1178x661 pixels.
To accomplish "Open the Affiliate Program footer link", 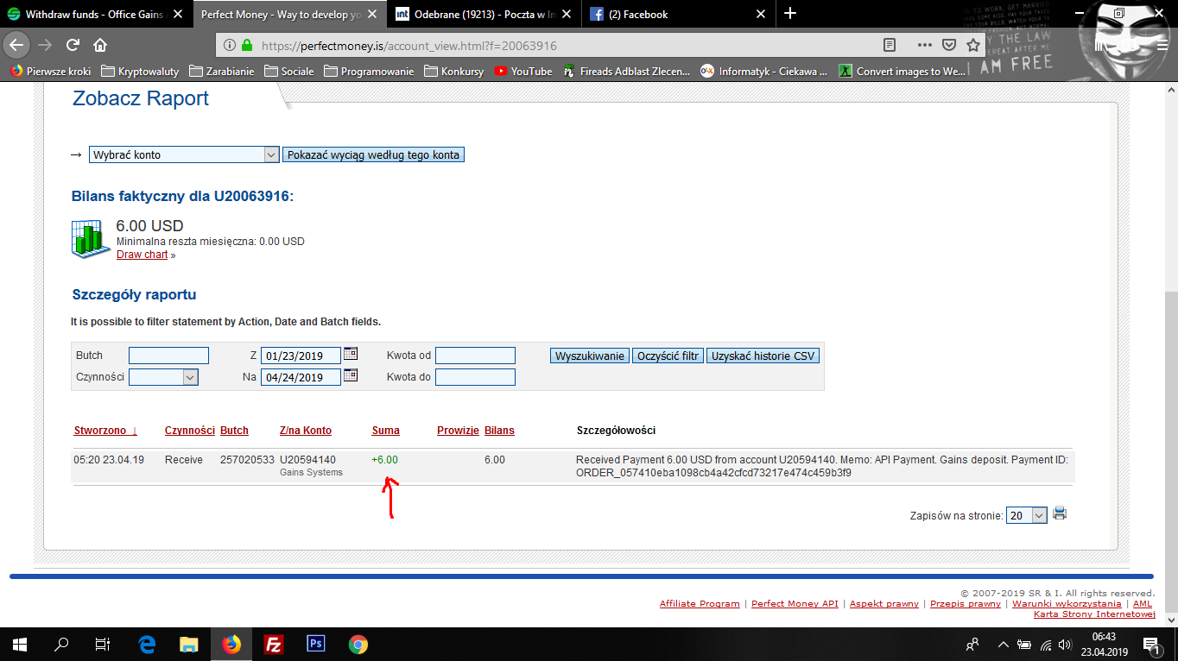I will (700, 604).
